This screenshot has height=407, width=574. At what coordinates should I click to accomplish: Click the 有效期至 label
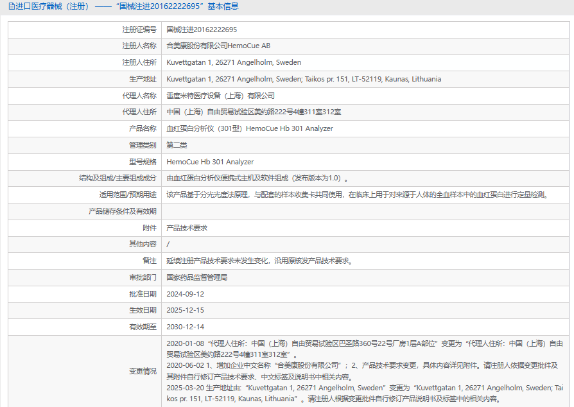(143, 327)
